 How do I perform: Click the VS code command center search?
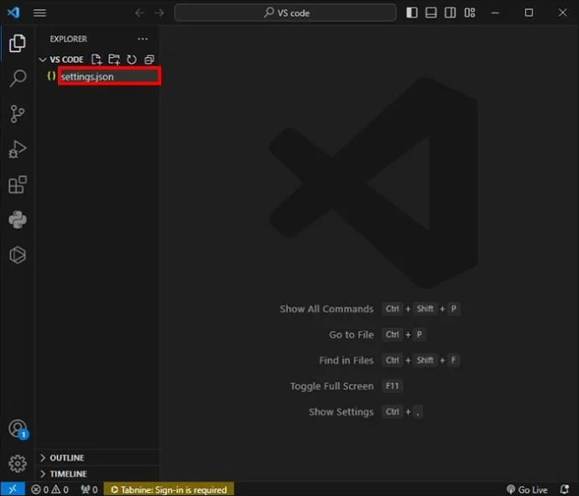[x=285, y=13]
